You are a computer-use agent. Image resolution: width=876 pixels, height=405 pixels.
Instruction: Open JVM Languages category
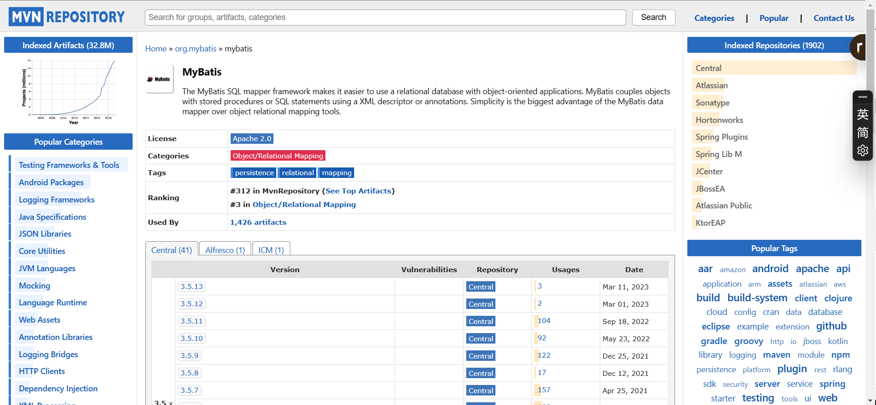pyautogui.click(x=47, y=268)
